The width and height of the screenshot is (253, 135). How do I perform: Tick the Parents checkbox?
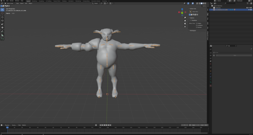pos(197,27)
